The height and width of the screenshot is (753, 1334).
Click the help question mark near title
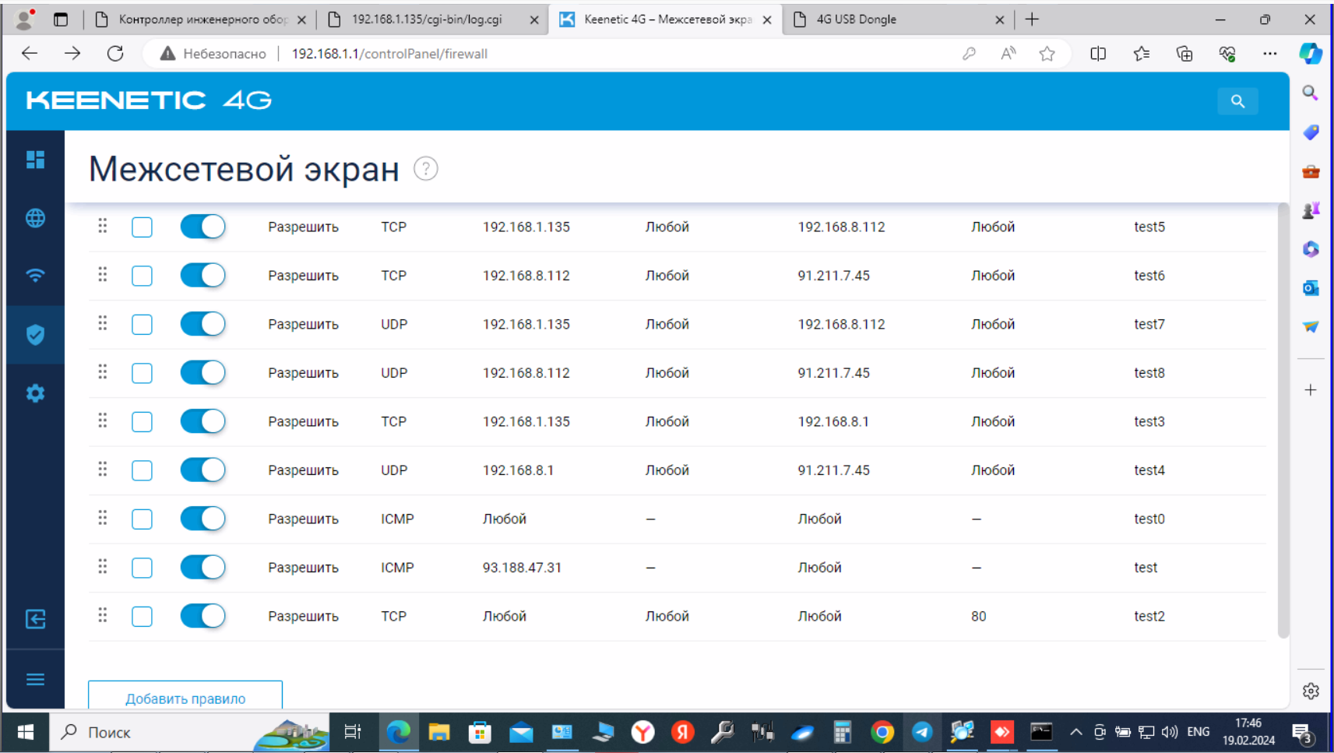point(425,168)
